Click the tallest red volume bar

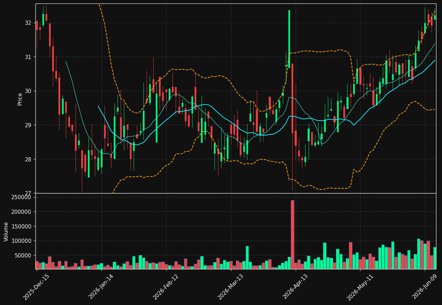293,234
